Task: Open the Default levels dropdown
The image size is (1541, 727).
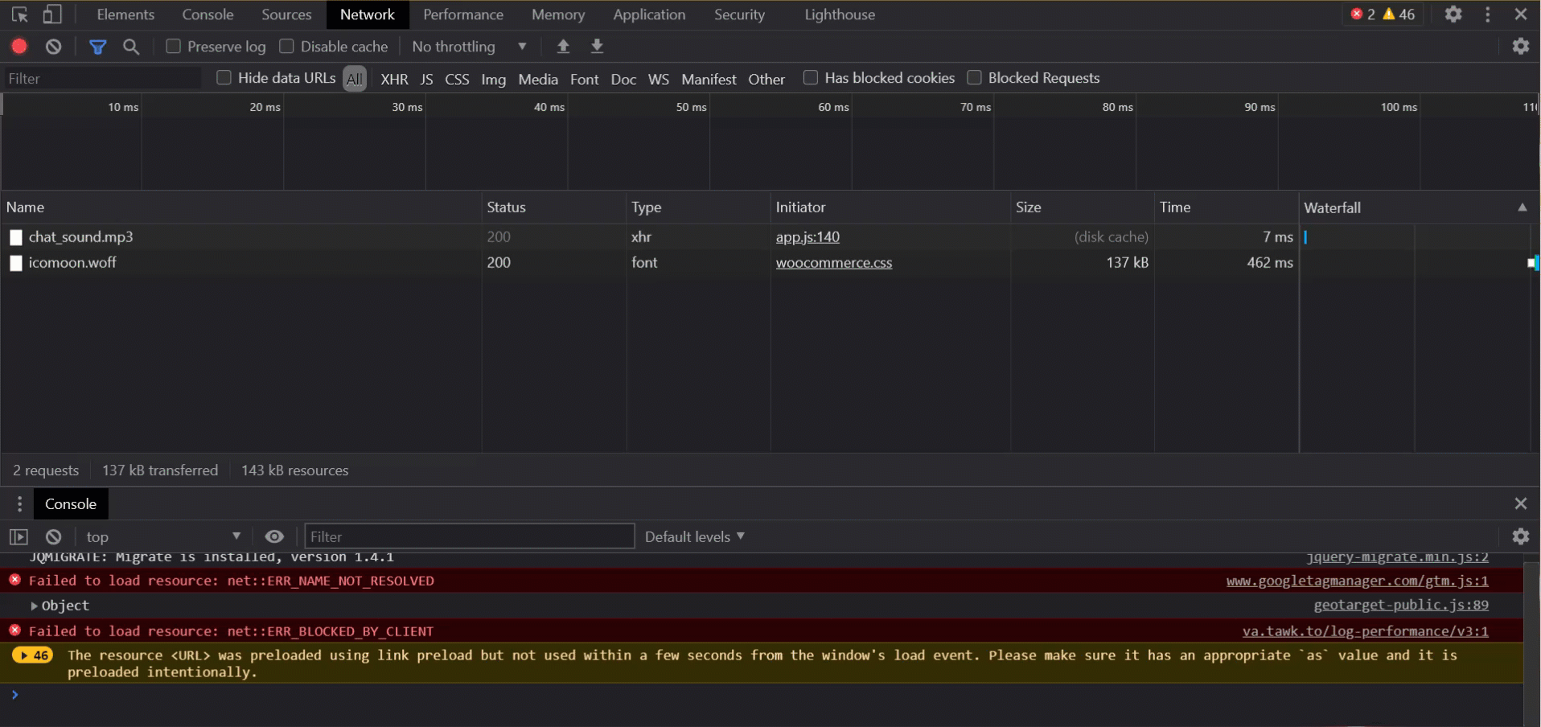Action: pos(693,536)
